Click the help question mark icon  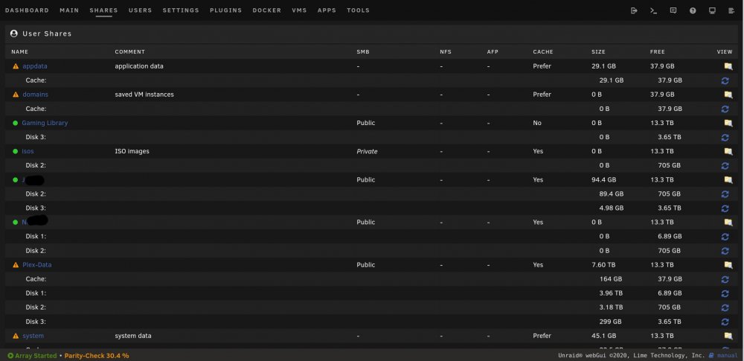[x=693, y=10]
